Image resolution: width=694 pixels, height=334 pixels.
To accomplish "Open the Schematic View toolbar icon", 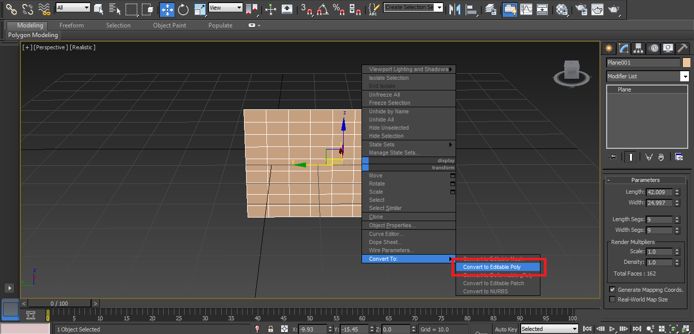I will point(542,9).
